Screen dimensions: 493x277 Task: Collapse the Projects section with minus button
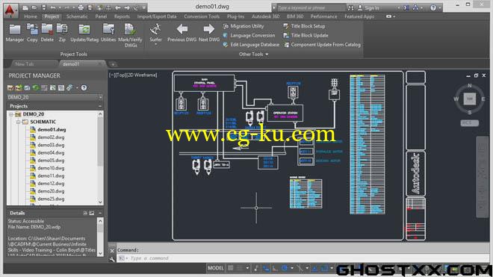click(100, 106)
